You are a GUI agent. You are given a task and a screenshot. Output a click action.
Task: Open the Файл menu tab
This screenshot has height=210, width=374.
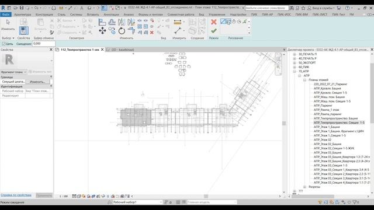point(6,15)
